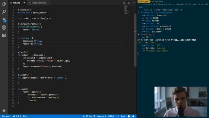Open the Search sidebar panel

point(4,12)
